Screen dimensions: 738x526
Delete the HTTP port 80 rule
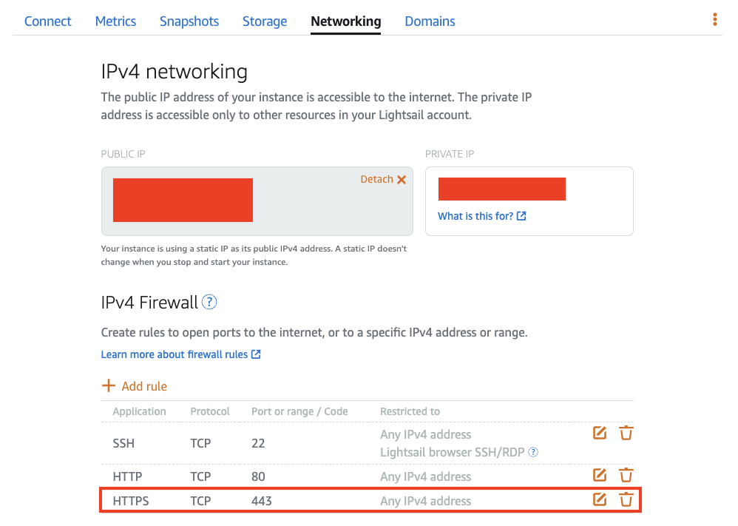626,475
